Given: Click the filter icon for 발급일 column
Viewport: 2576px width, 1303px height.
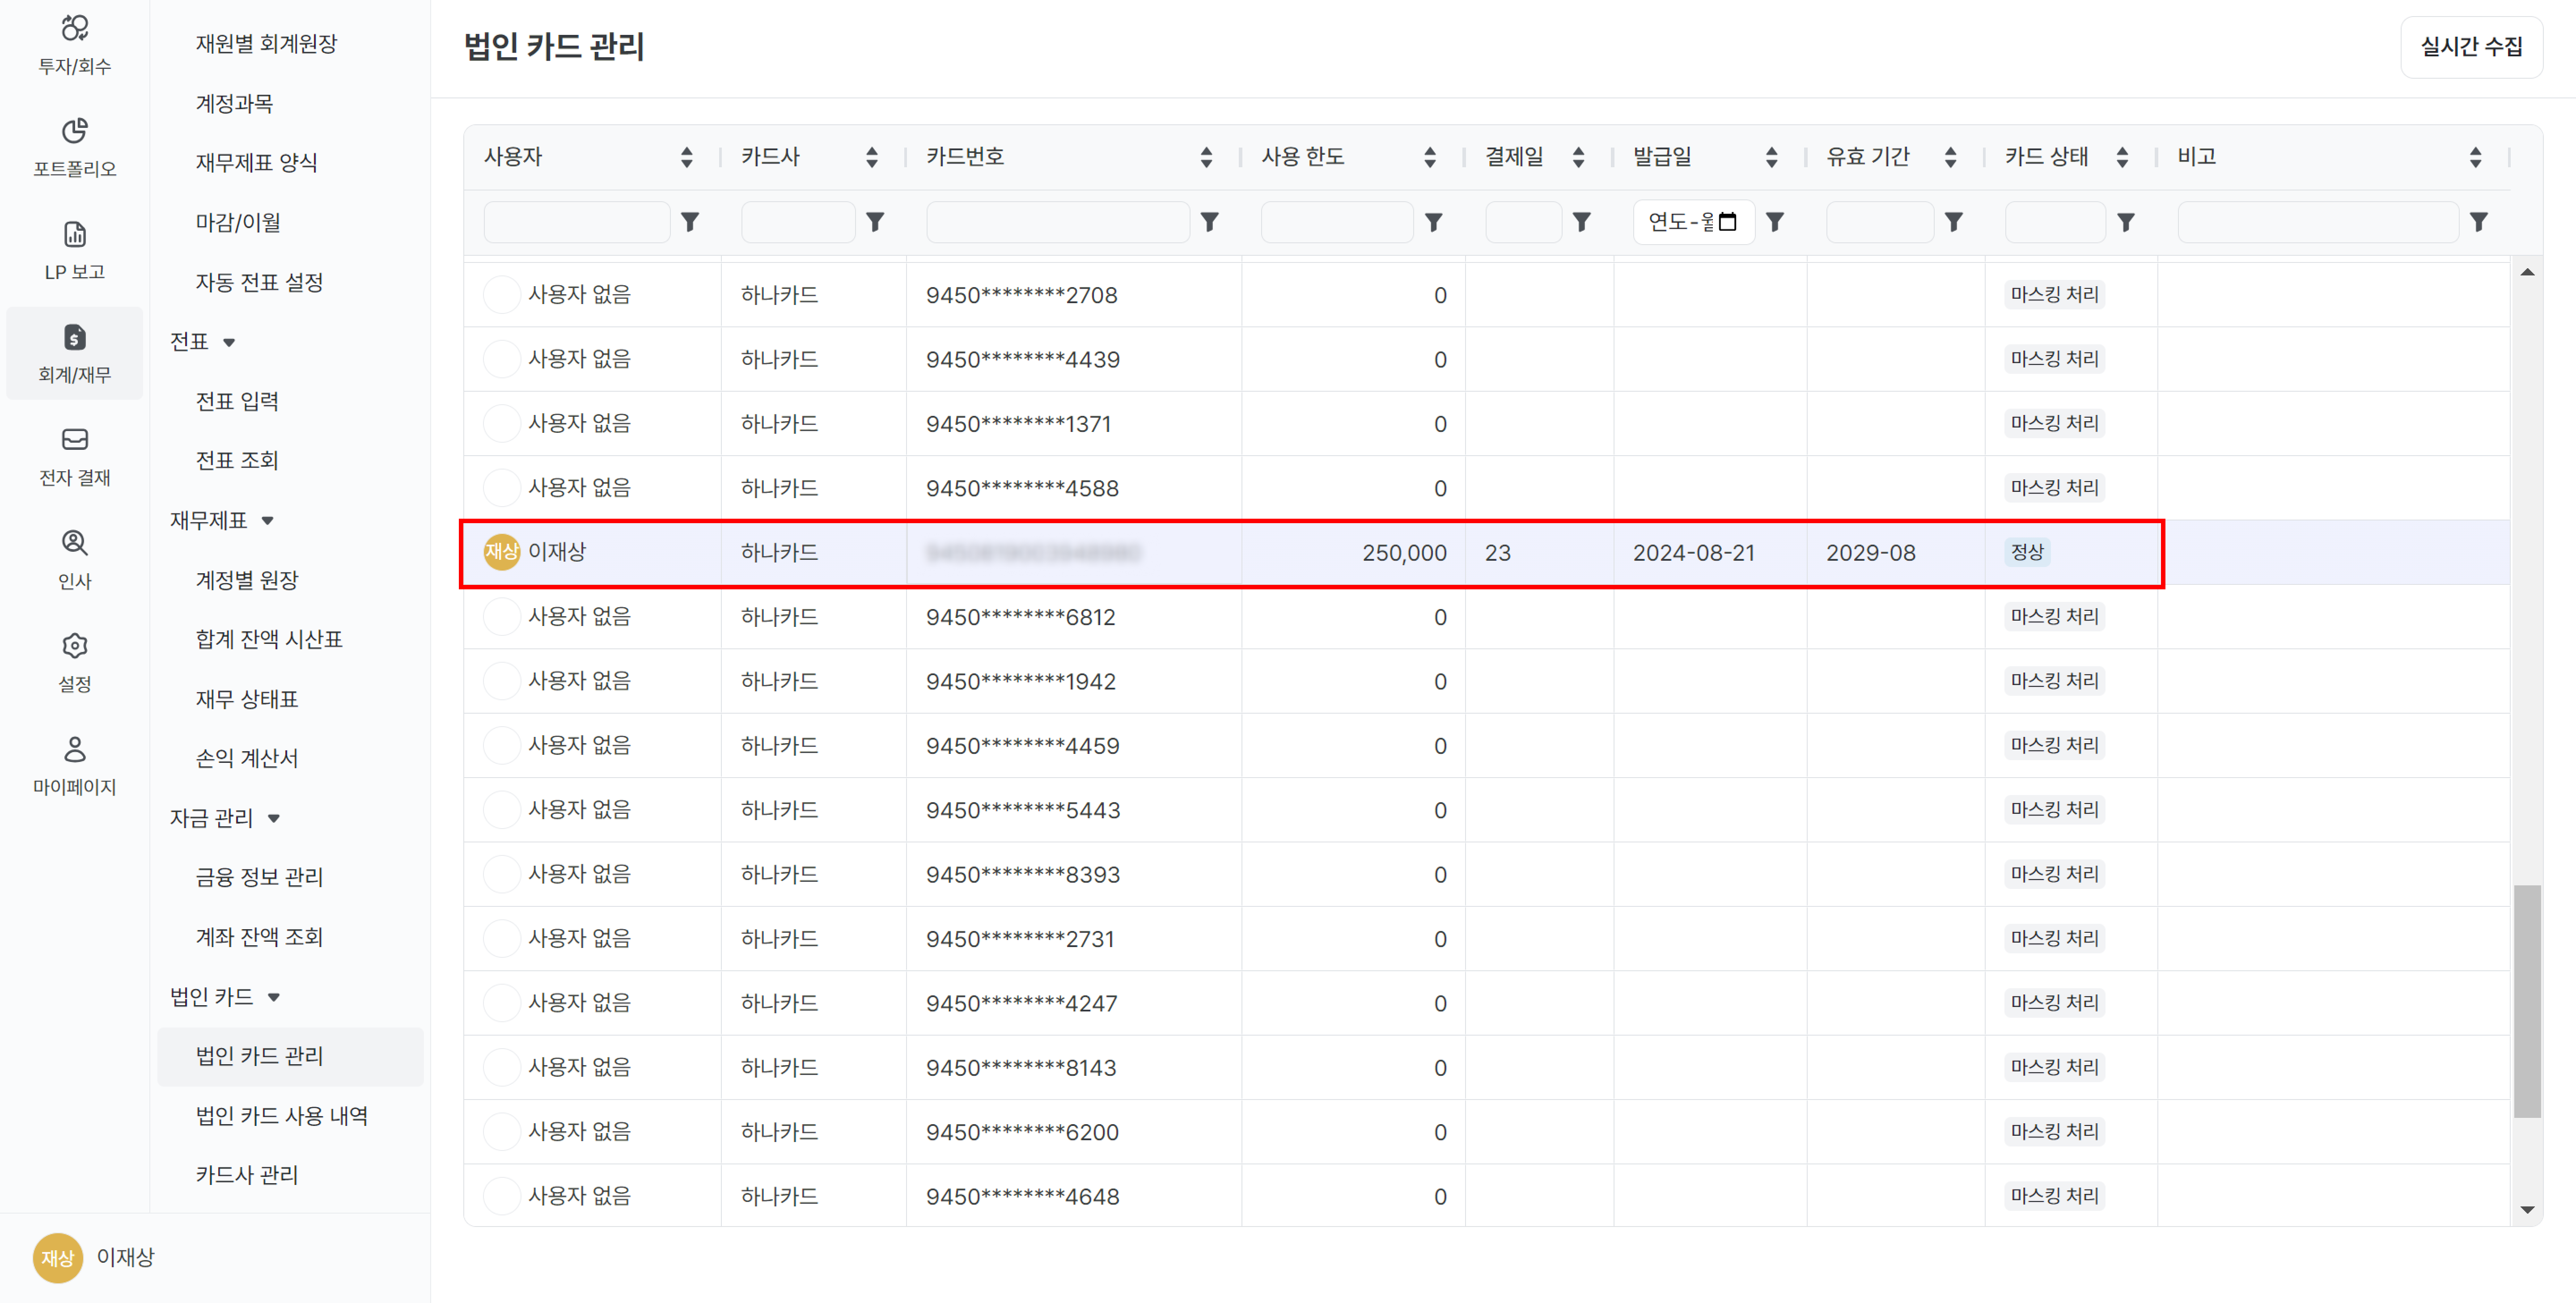Looking at the screenshot, I should pyautogui.click(x=1775, y=222).
